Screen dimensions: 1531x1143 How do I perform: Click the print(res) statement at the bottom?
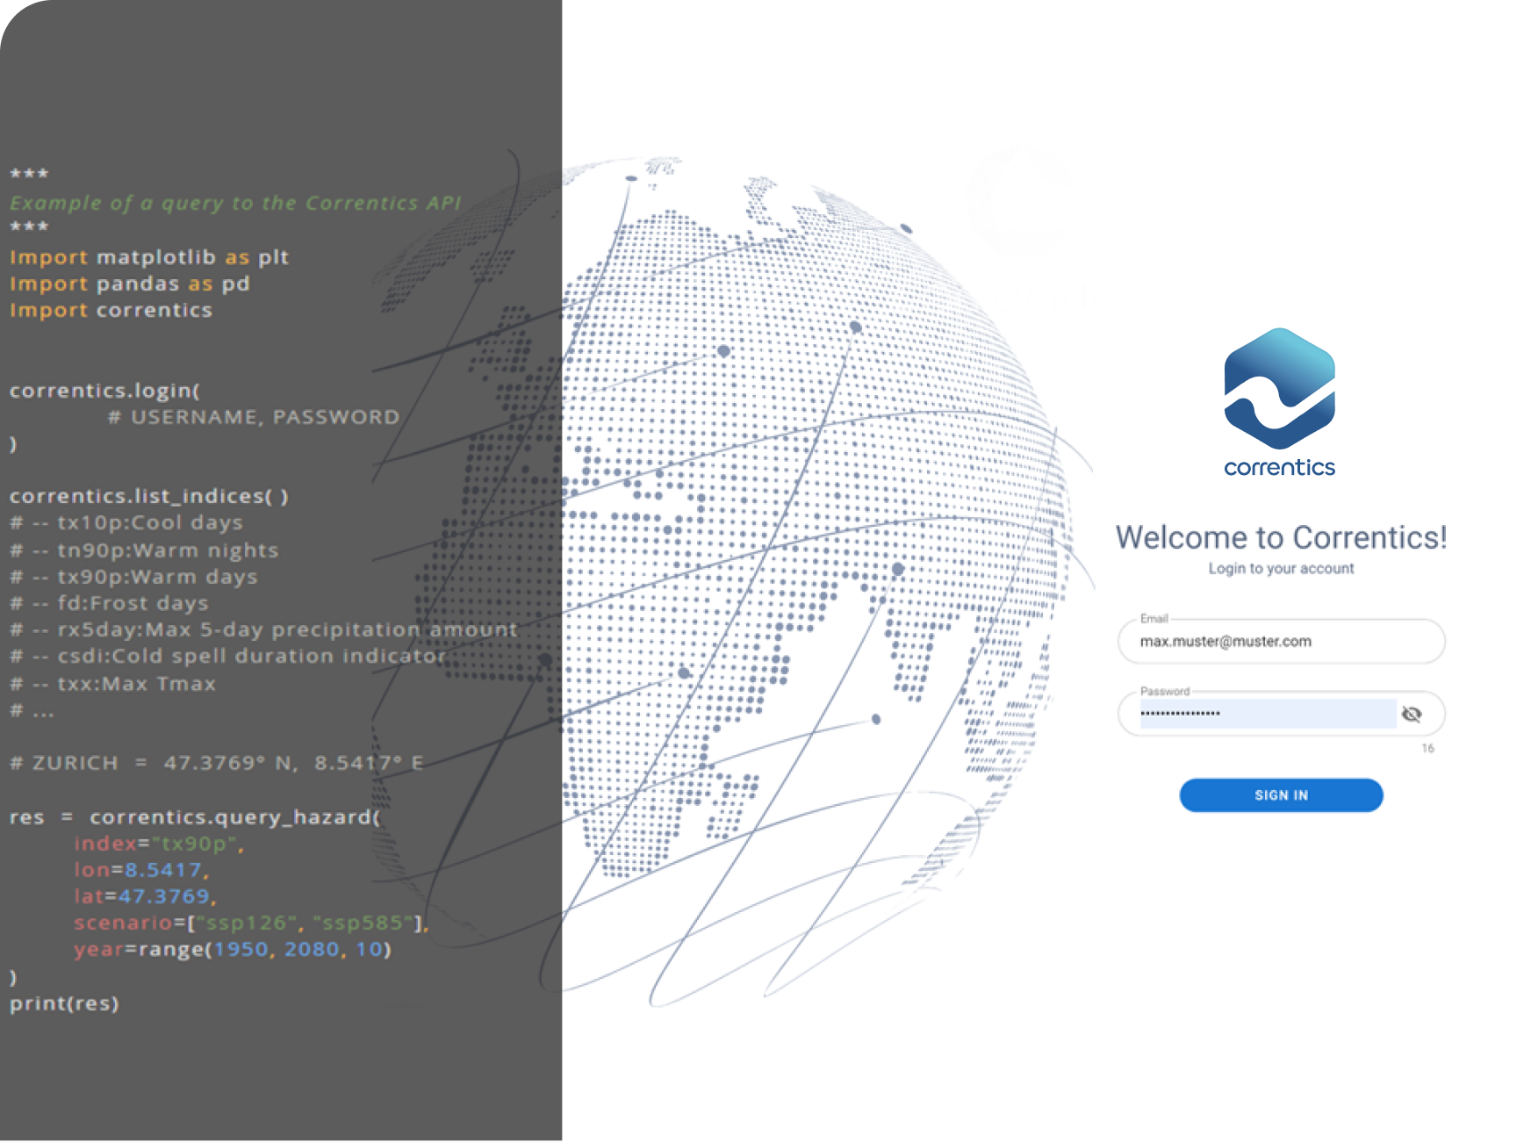65,1003
